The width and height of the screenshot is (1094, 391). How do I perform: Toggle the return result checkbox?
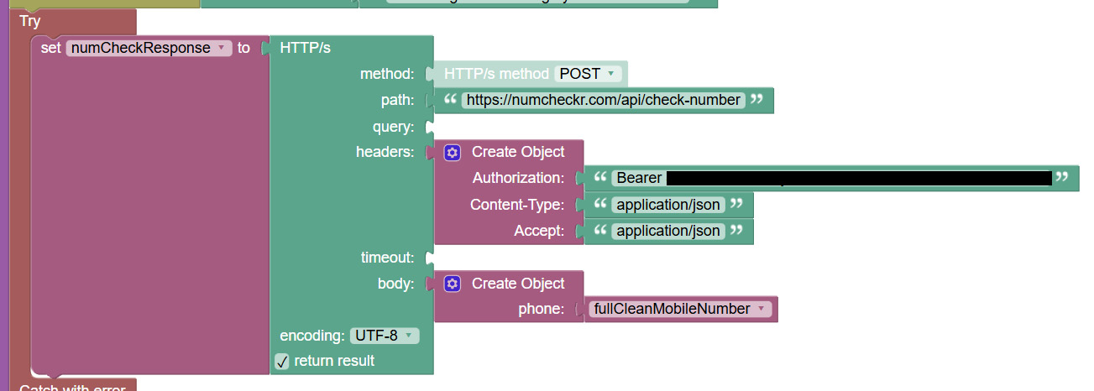click(x=282, y=361)
